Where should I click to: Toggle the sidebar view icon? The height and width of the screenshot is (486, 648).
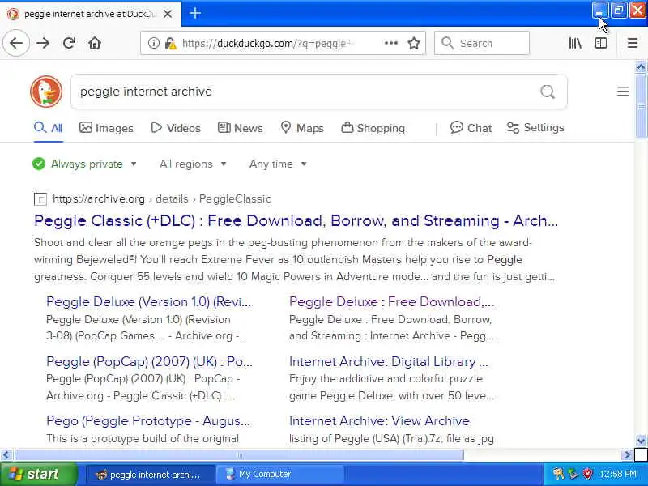(601, 43)
